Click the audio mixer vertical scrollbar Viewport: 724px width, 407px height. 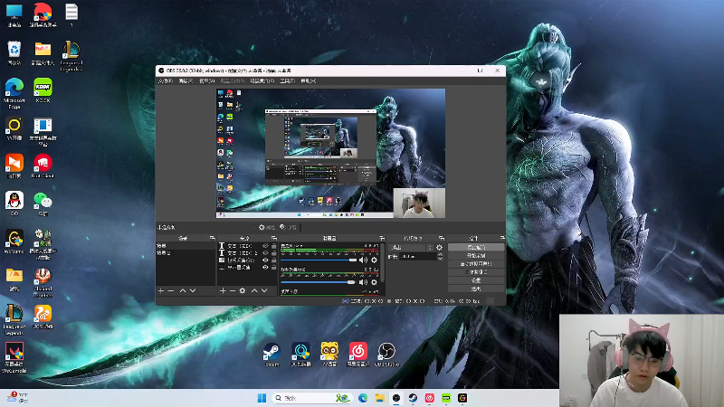[383, 263]
